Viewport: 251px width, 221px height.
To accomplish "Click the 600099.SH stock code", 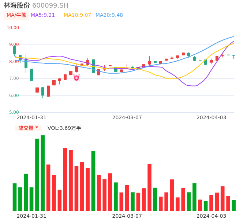I will pos(50,5).
